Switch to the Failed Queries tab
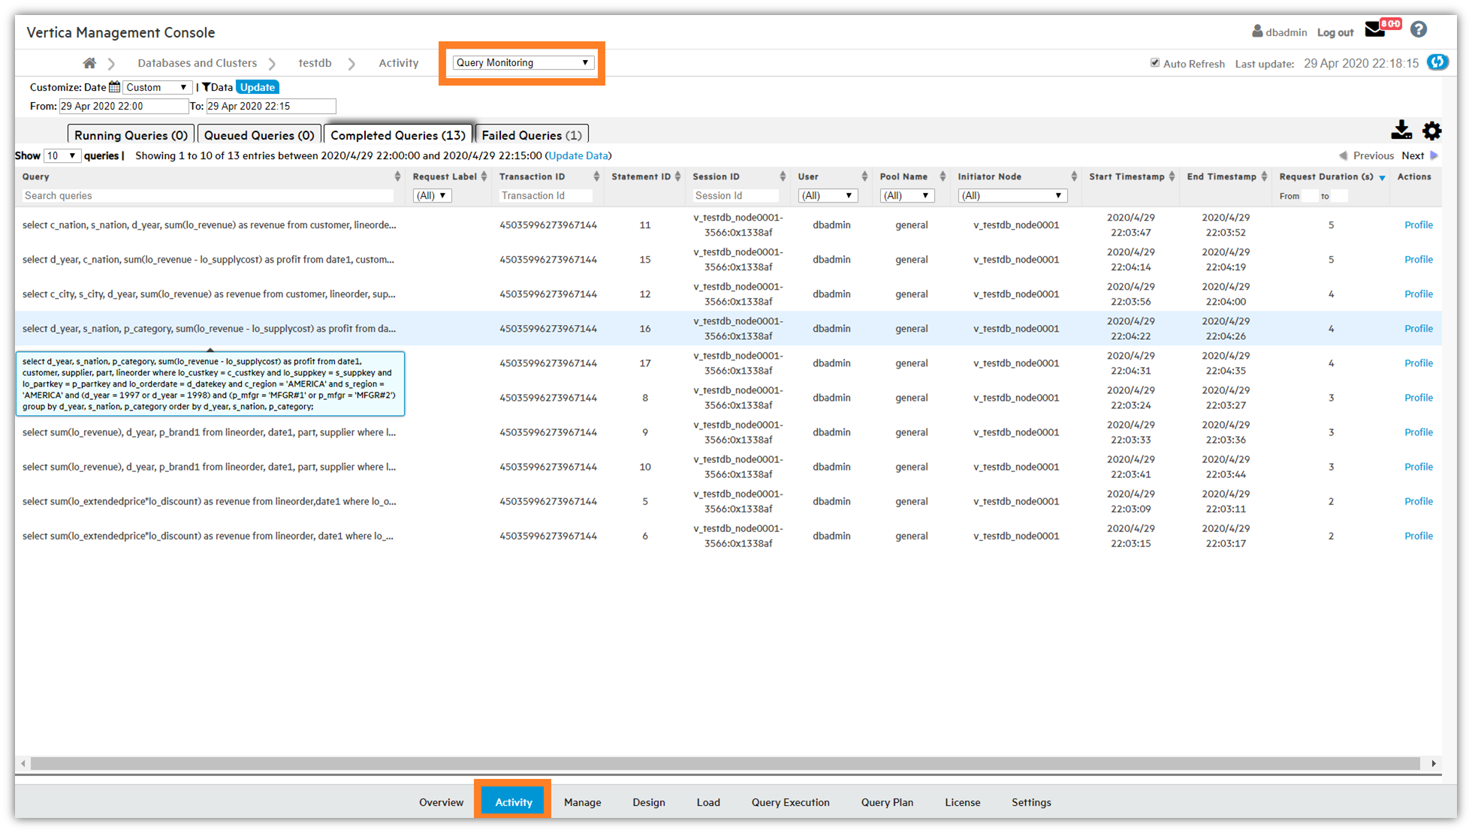This screenshot has height=833, width=1472. (532, 135)
